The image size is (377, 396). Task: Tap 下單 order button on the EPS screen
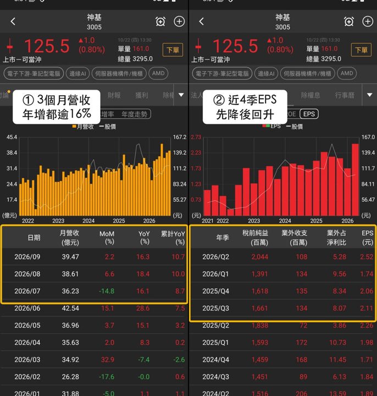pos(362,50)
